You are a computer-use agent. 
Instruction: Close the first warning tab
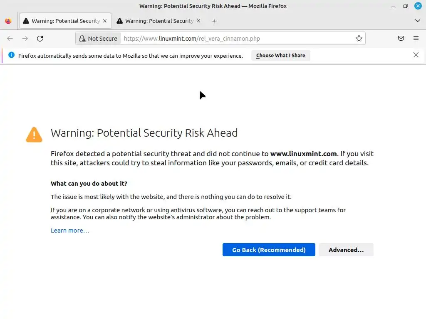tap(105, 21)
